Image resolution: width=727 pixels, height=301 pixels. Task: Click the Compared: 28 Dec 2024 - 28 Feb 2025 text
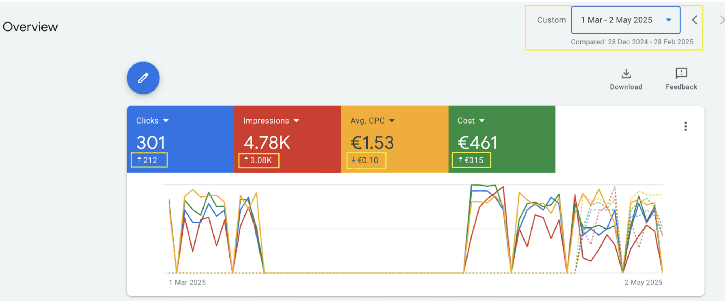pos(632,42)
